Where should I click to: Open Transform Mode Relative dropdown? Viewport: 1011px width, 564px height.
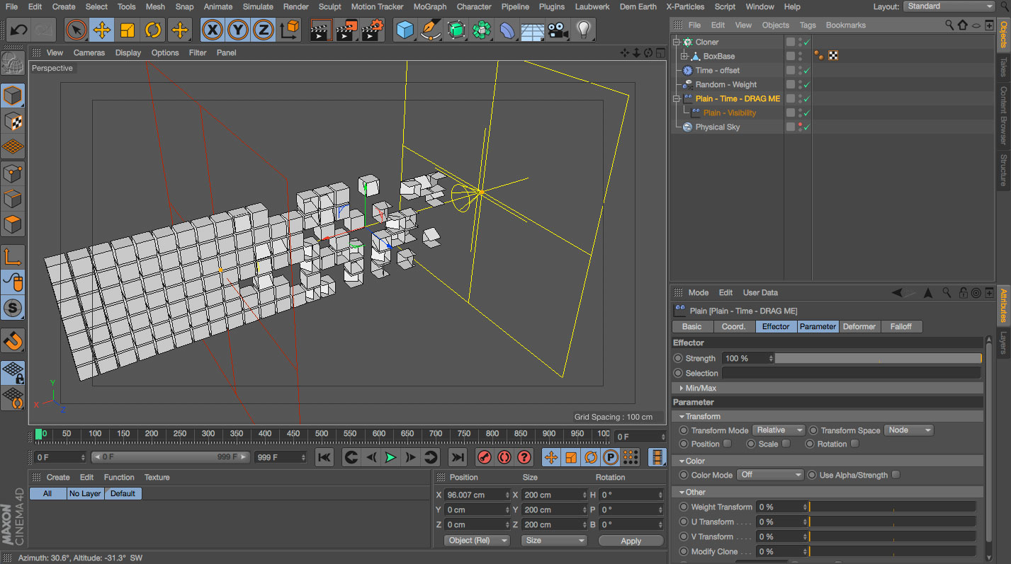(779, 430)
